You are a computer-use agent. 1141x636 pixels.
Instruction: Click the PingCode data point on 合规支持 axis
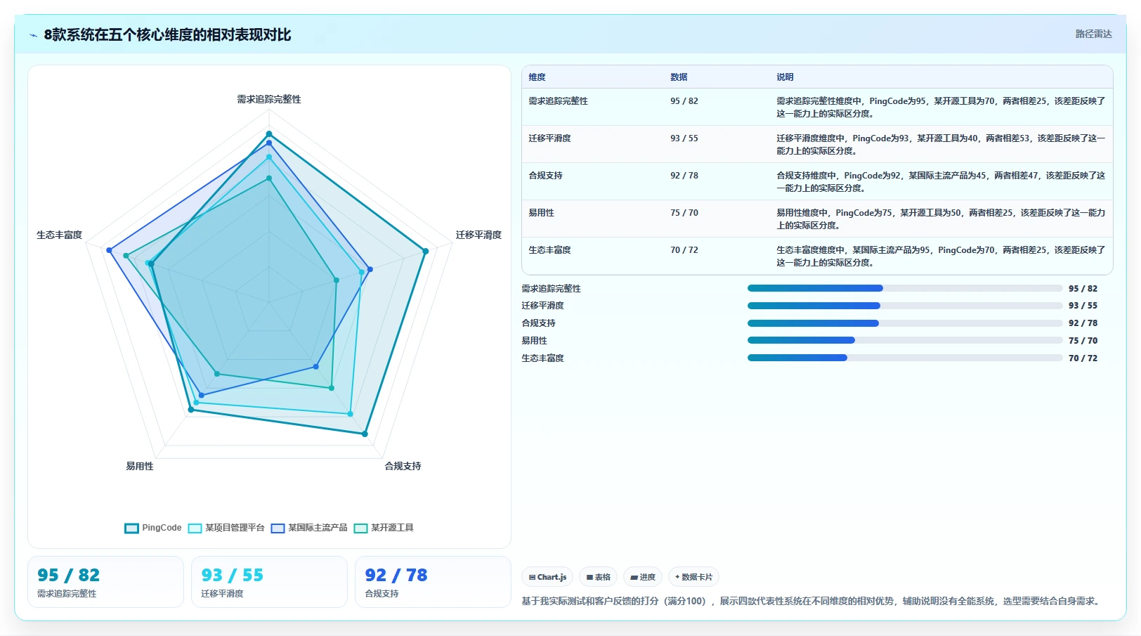click(365, 434)
